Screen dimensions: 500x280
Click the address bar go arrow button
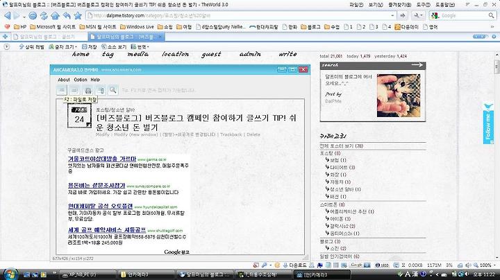pyautogui.click(x=403, y=15)
